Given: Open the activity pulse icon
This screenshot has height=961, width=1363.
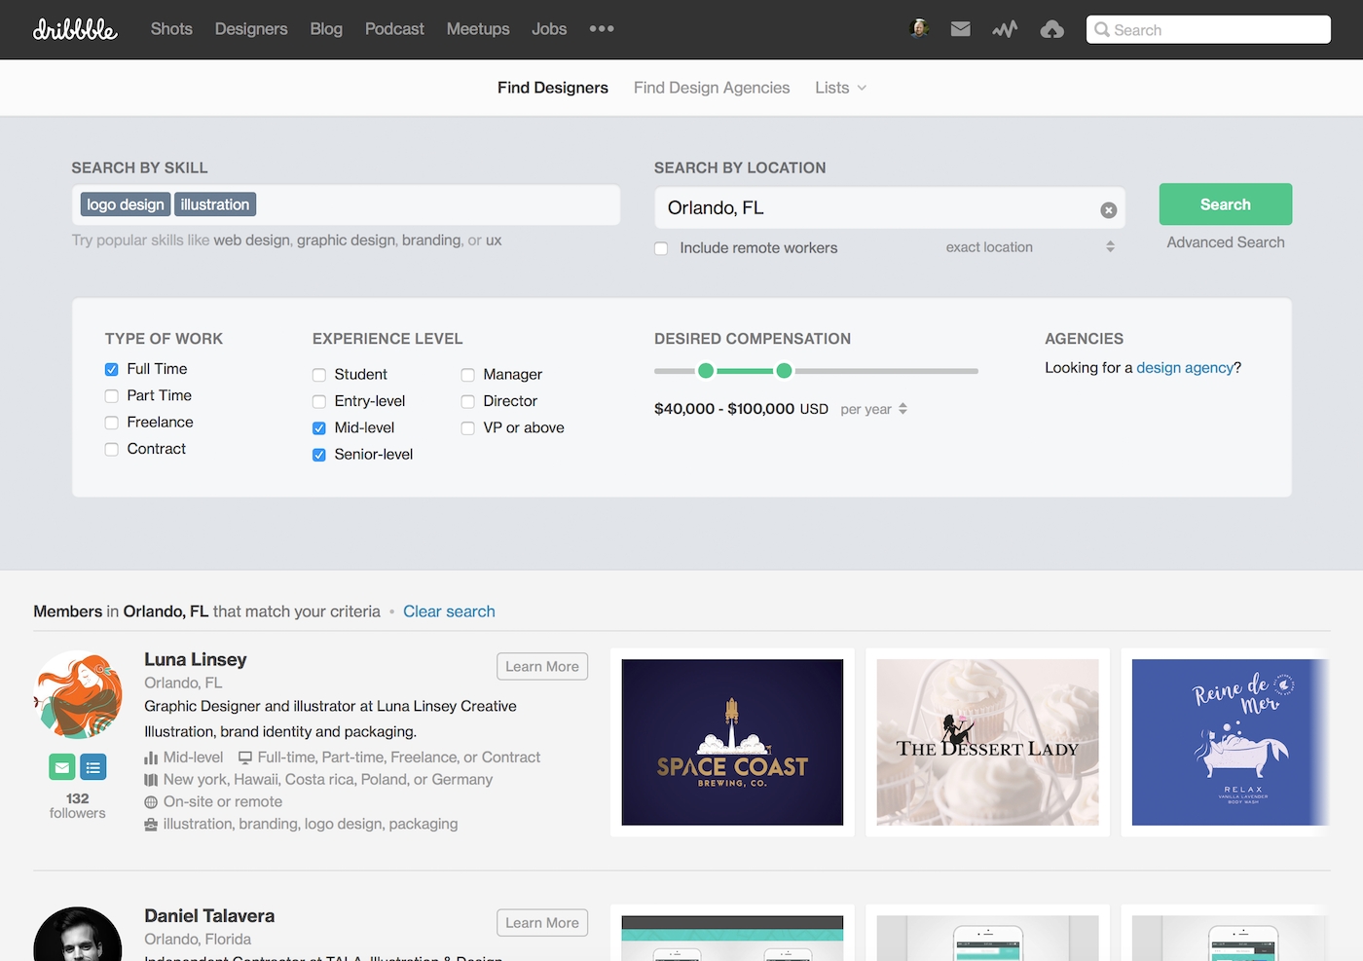Looking at the screenshot, I should pos(1005,29).
